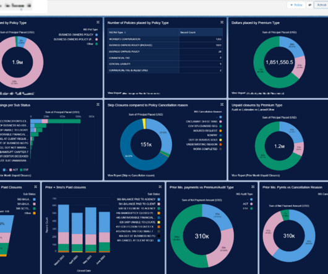Open View Report link under Unpaid closures by Premium Type
Screen dimensions: 328x274
point(256,175)
